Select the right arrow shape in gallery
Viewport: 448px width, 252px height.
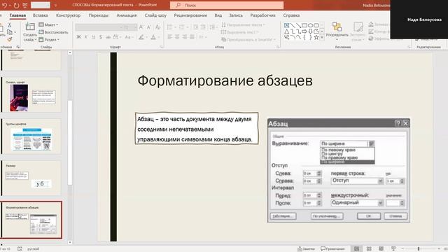click(304, 31)
